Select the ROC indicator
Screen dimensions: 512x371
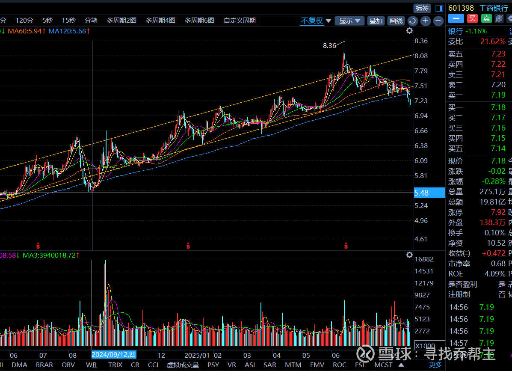click(x=340, y=365)
